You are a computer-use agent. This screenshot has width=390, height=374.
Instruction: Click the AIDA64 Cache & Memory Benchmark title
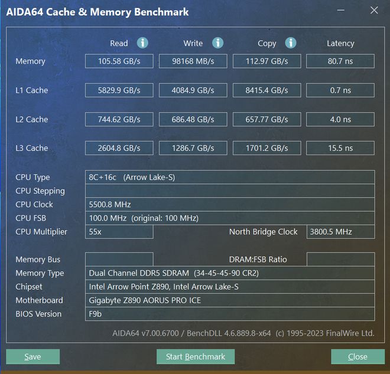click(97, 12)
